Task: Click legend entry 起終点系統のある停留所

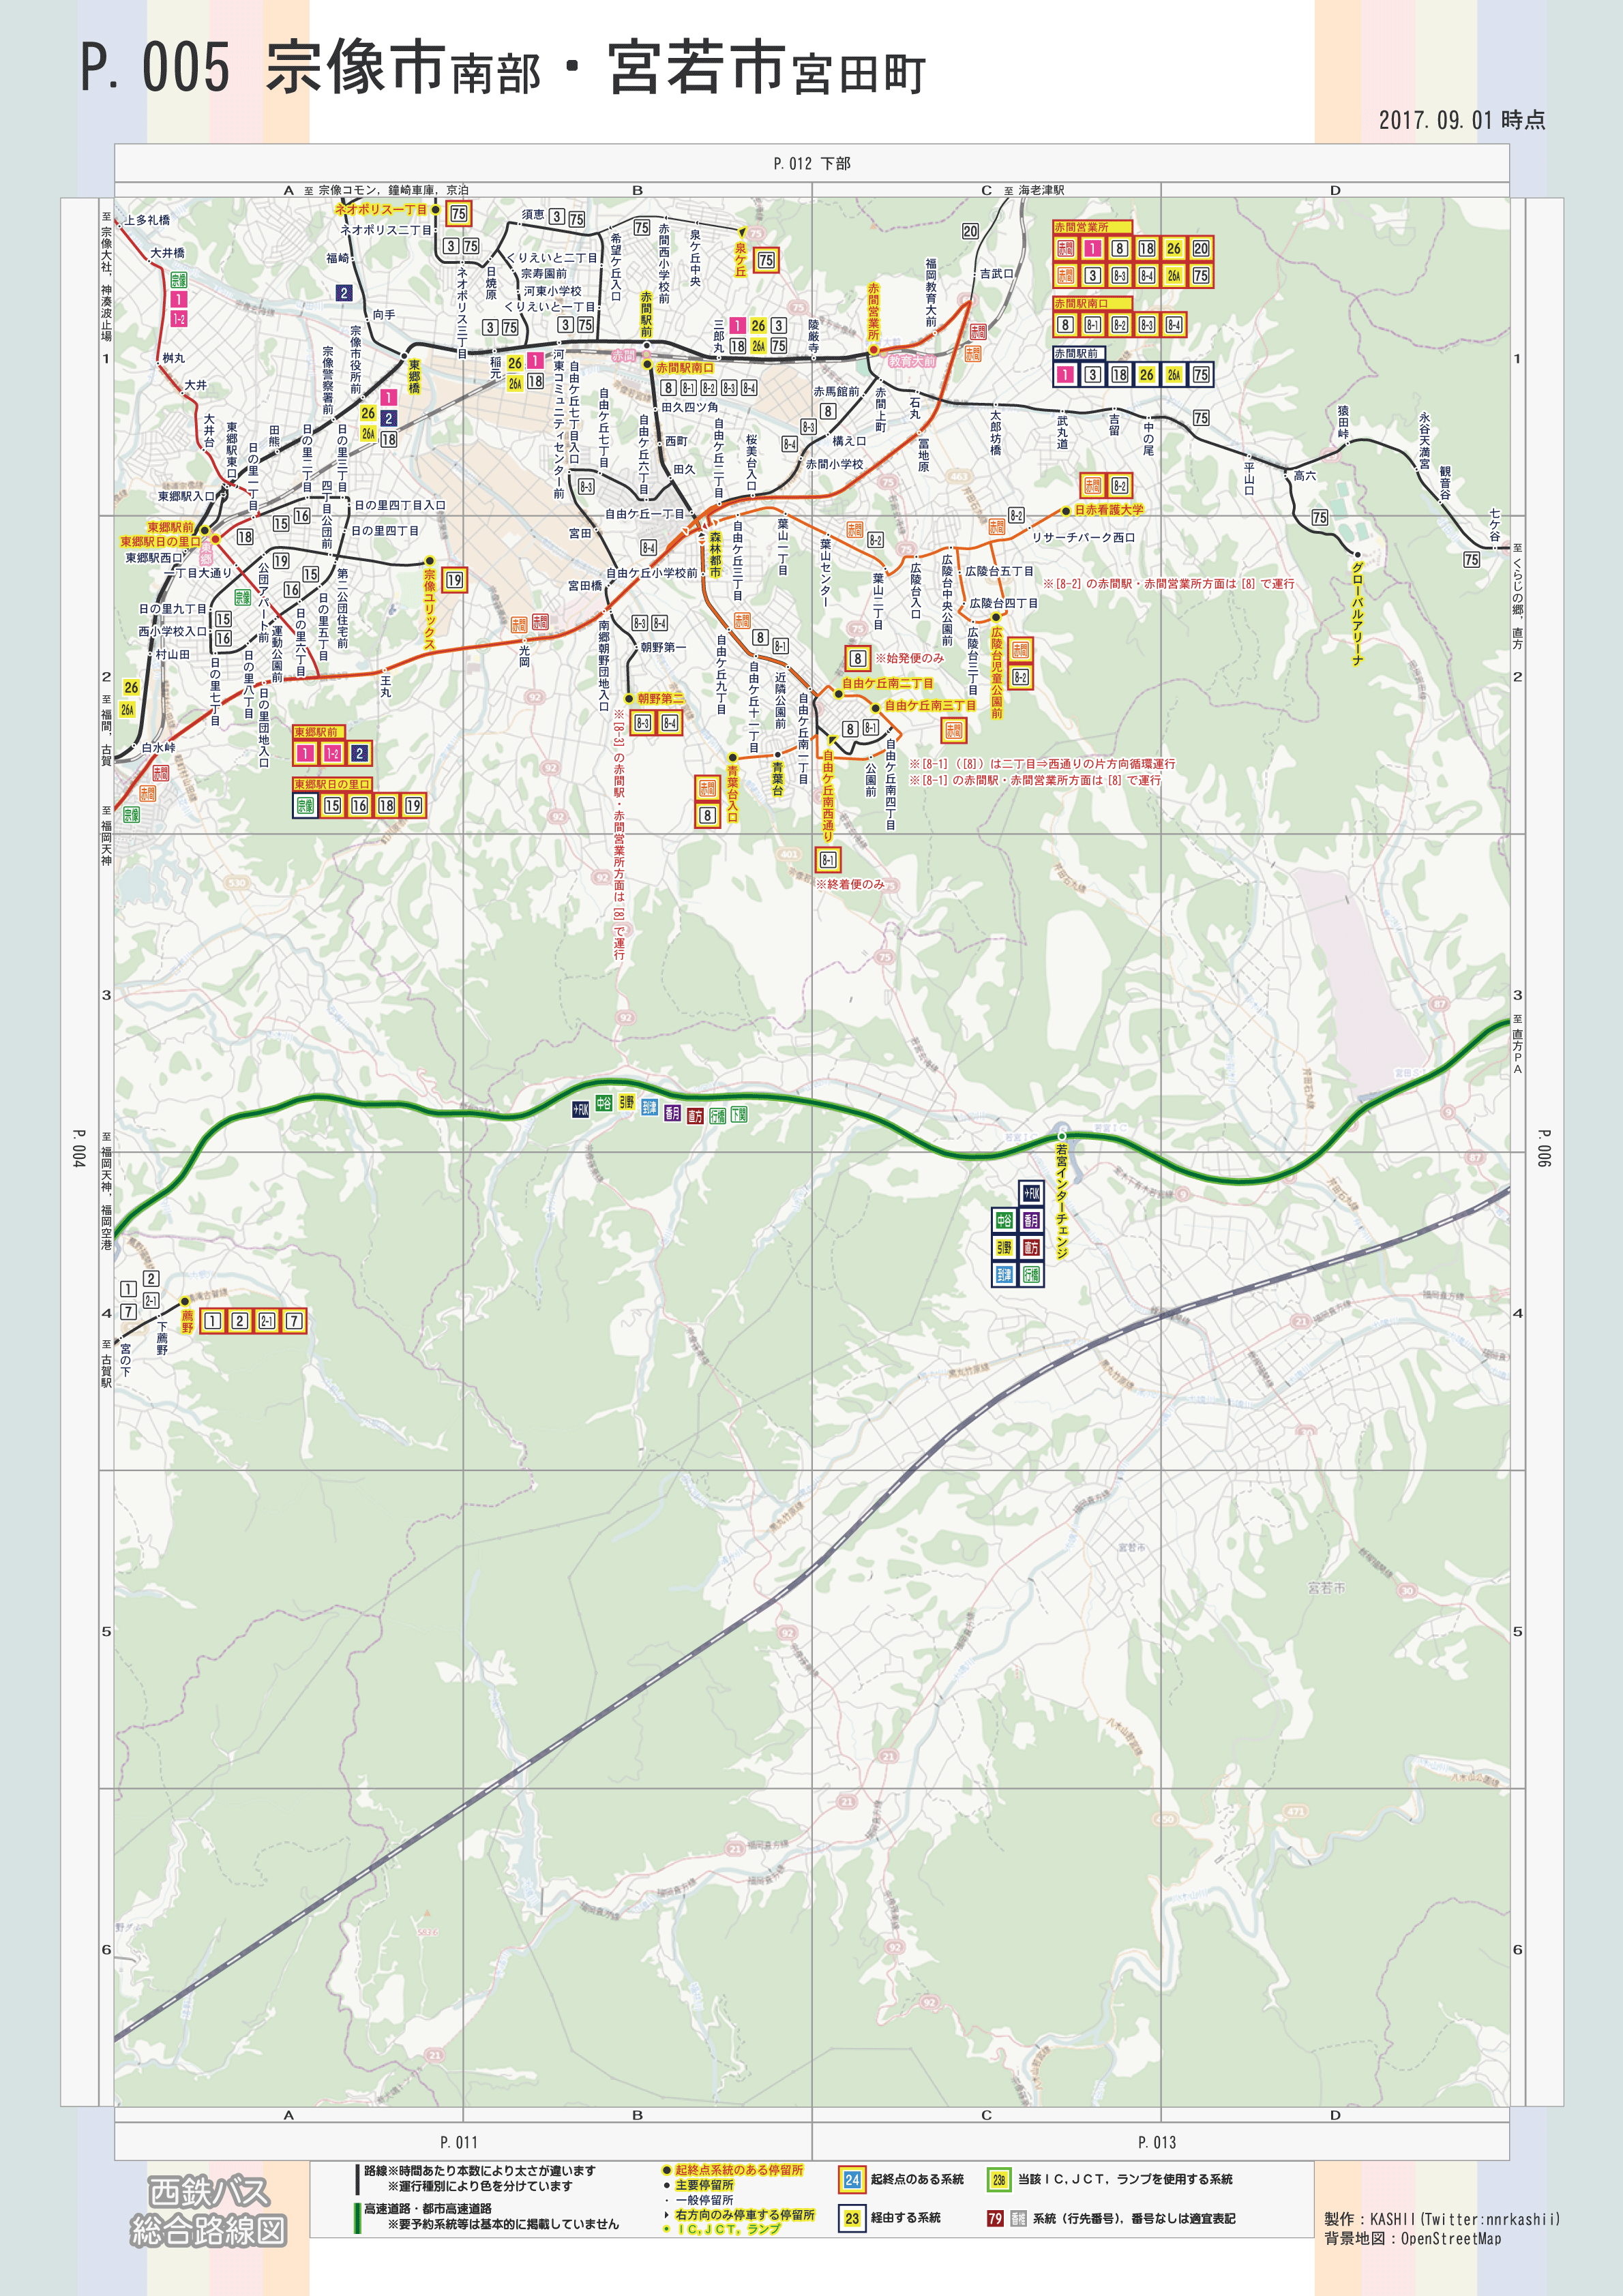Action: click(x=739, y=2170)
